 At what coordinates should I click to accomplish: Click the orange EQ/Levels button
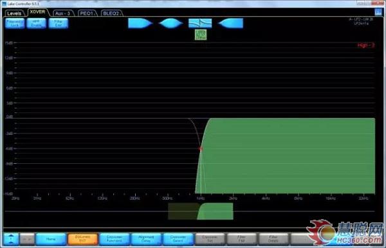point(83,239)
